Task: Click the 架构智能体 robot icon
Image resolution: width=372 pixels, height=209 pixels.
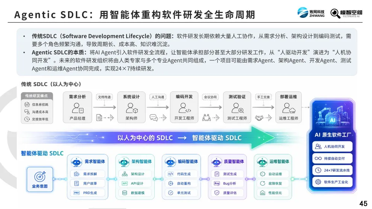Action: click(124, 162)
